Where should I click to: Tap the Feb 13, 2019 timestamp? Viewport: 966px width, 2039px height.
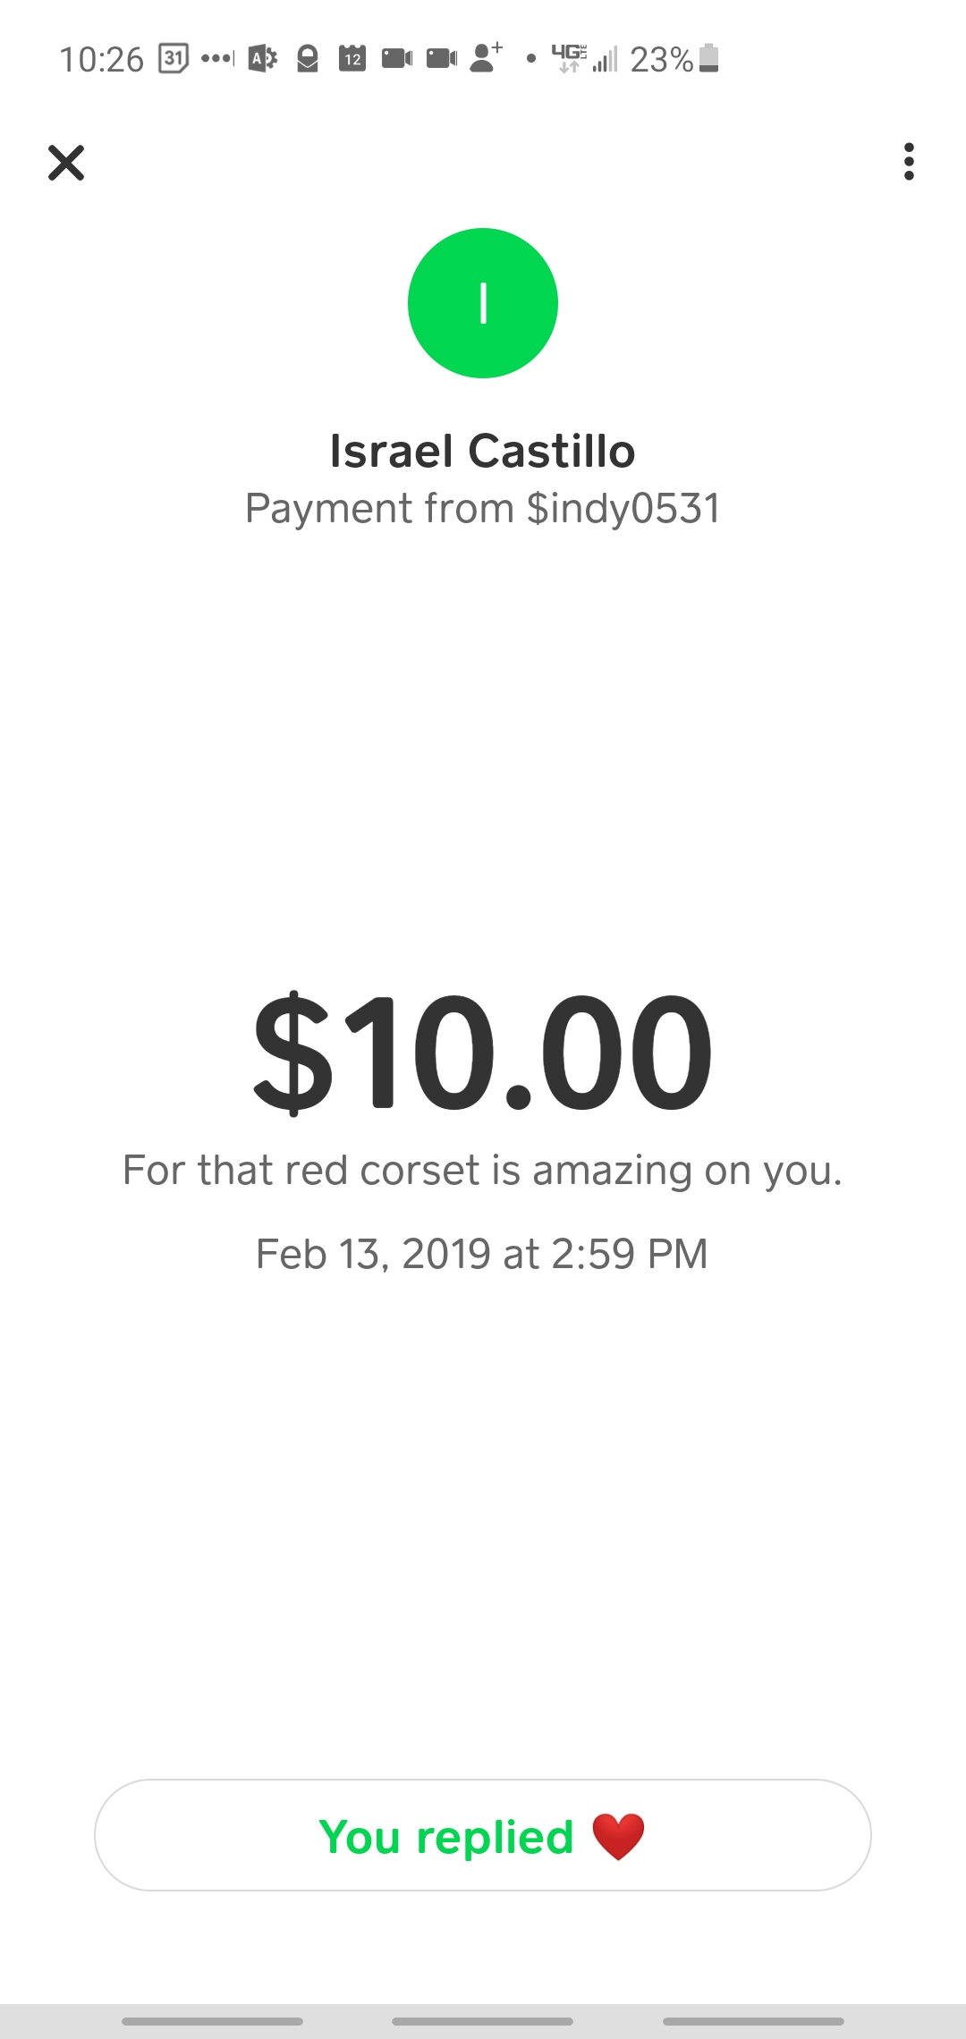tap(483, 1254)
